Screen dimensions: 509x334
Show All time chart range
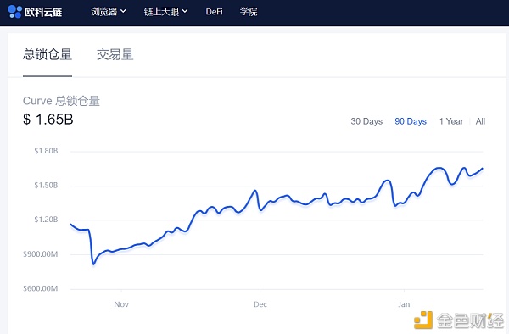coord(480,121)
